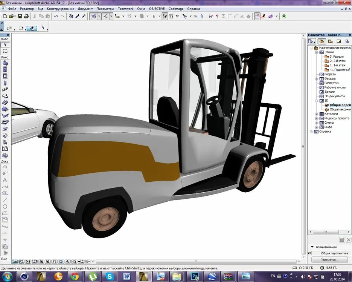Click the Save diskette icon
Screen dimensions: 352x282
coord(20,16)
